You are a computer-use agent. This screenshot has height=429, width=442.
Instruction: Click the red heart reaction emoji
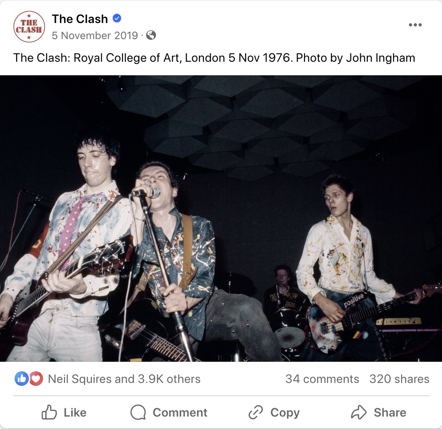pos(36,379)
